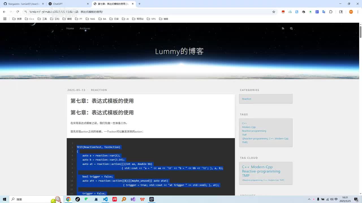
Task: Open the REACTION category link above the post
Action: click(x=99, y=90)
